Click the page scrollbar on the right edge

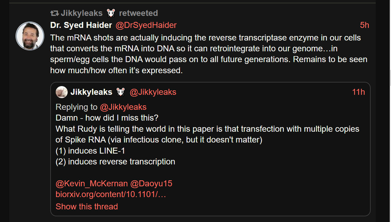point(389,77)
